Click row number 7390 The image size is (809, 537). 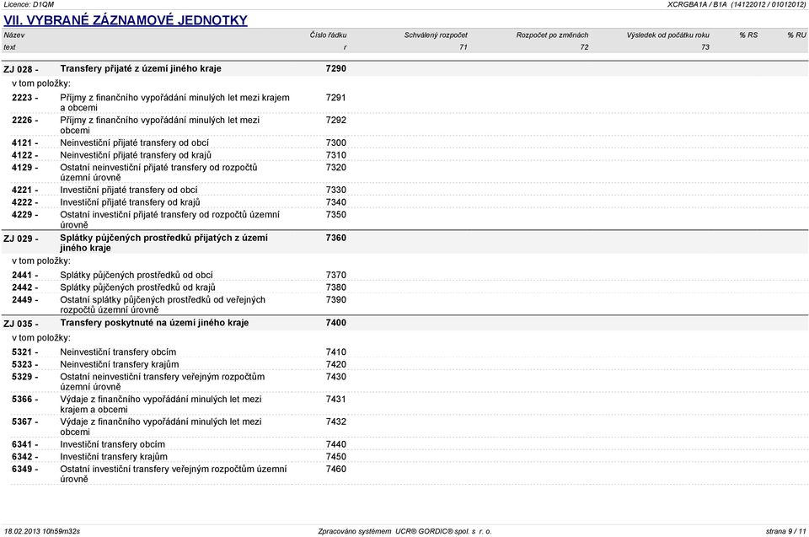(336, 300)
